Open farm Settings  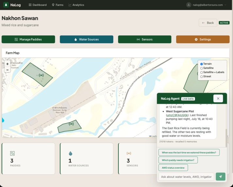[203, 39]
